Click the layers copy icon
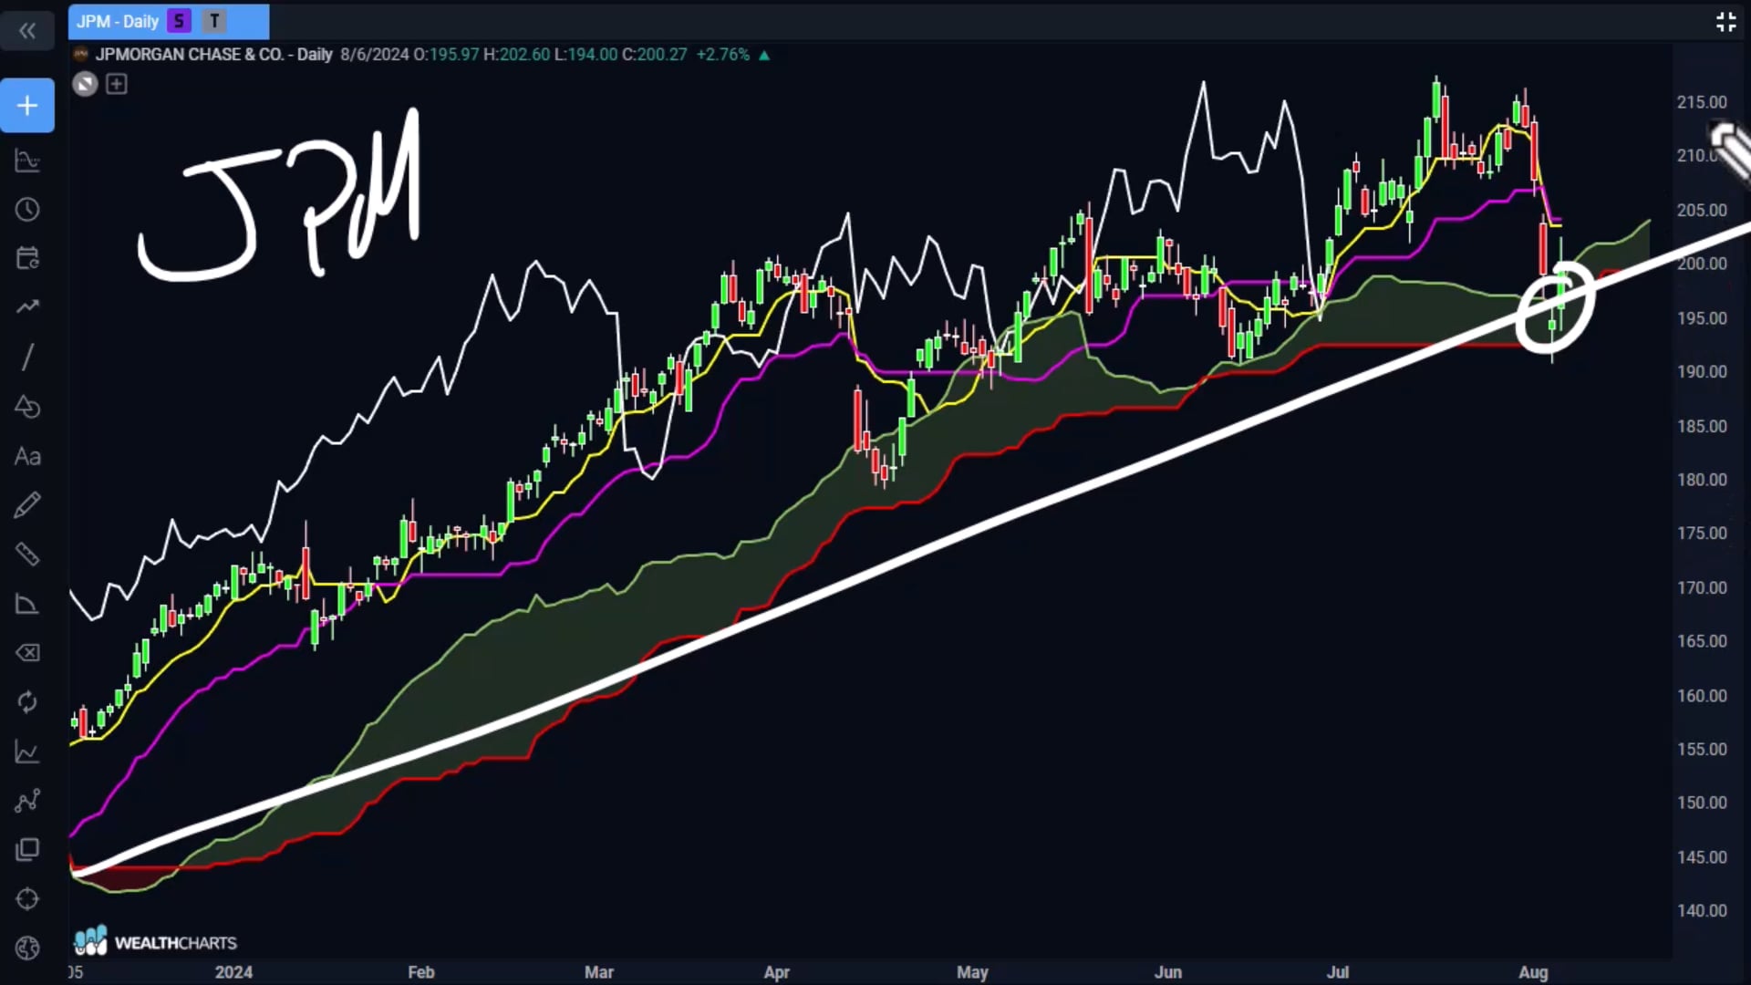This screenshot has height=985, width=1751. pos(27,850)
